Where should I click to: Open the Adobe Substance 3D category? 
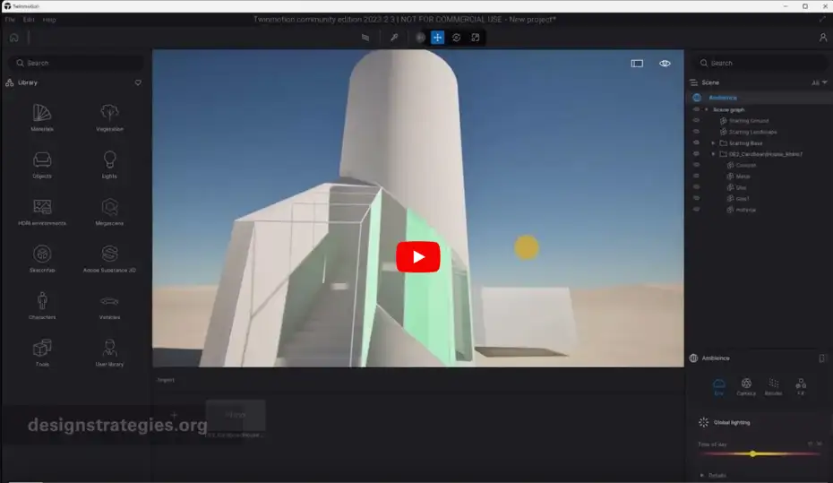[x=109, y=259]
